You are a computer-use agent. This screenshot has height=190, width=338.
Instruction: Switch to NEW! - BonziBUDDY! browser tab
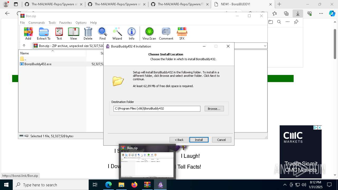point(243,4)
